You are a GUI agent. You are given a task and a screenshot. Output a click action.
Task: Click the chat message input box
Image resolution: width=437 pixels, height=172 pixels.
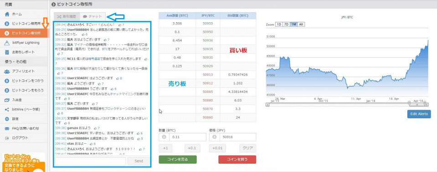[x=90, y=161]
